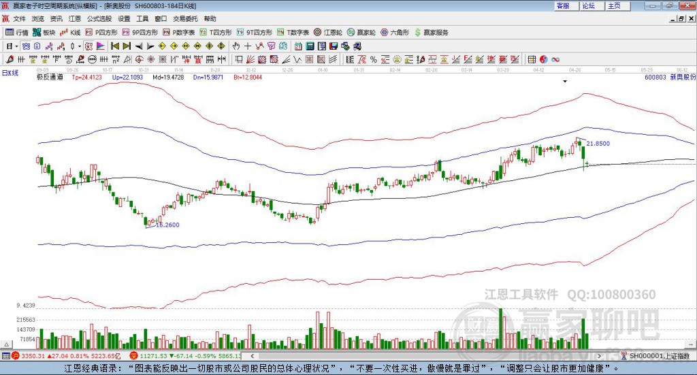Click the Dn=15.9871 value
The height and width of the screenshot is (375, 697).
pyautogui.click(x=208, y=77)
